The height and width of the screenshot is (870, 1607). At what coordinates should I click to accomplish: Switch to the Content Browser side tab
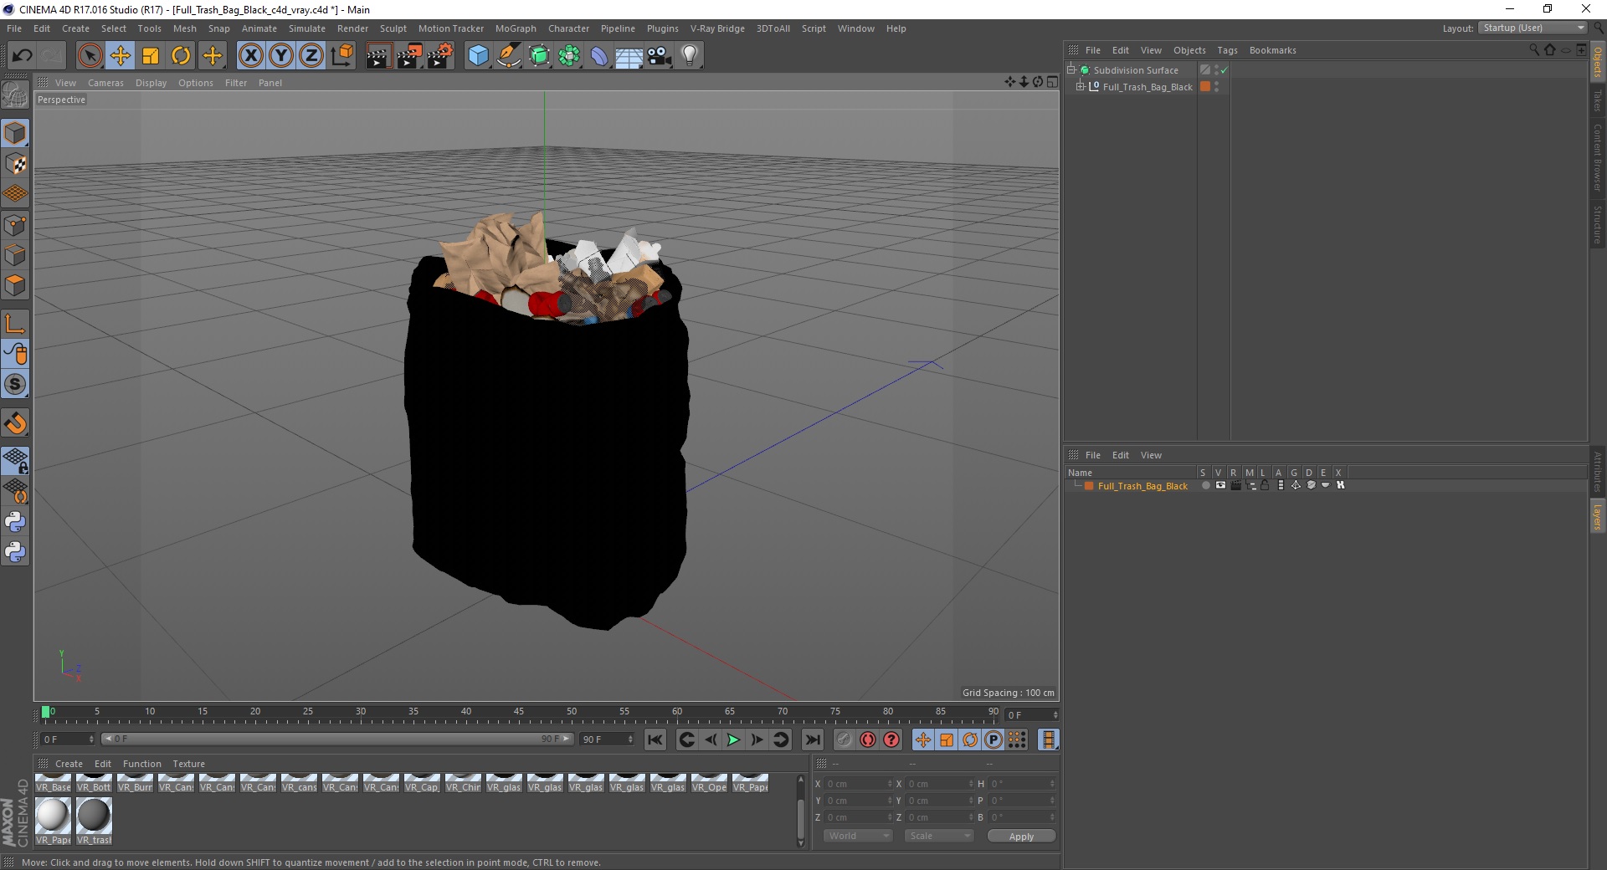[1598, 157]
